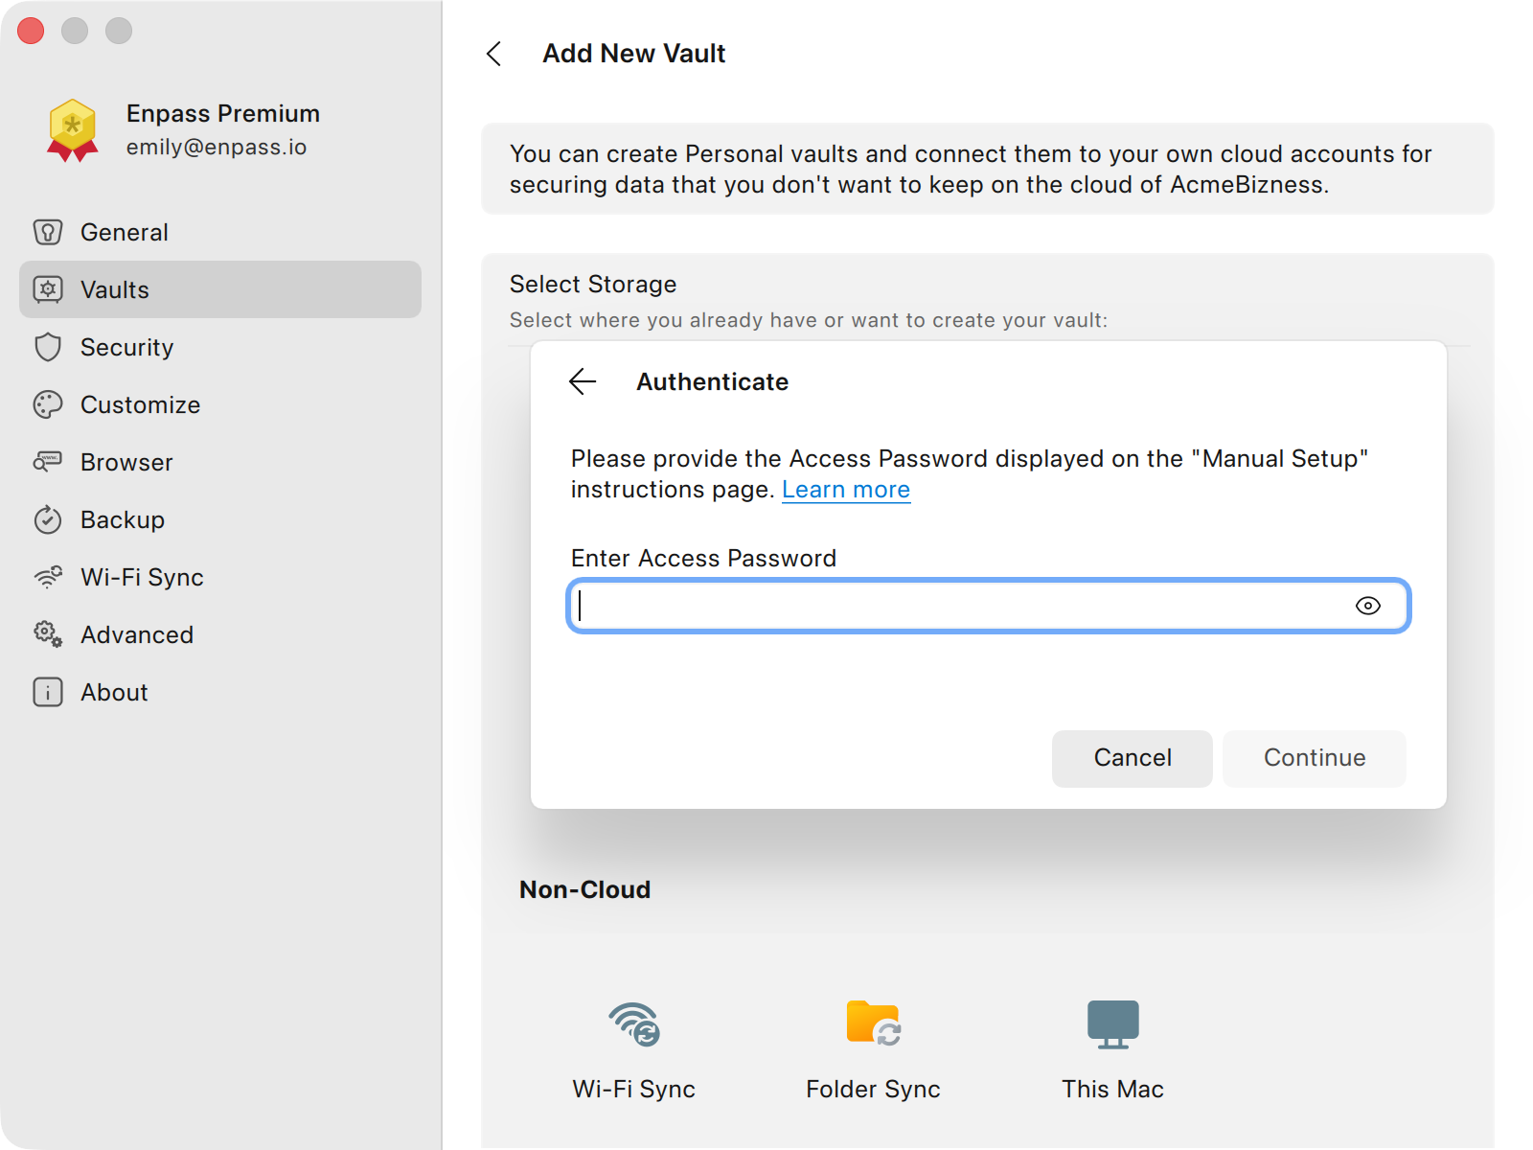Open the Learn more link
Viewport: 1533px width, 1150px height.
pos(846,490)
